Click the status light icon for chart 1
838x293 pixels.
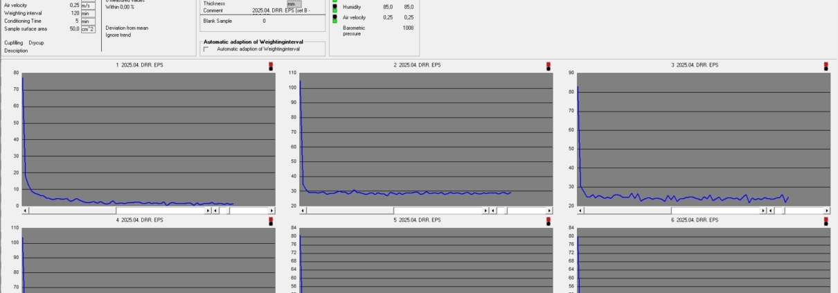point(271,66)
